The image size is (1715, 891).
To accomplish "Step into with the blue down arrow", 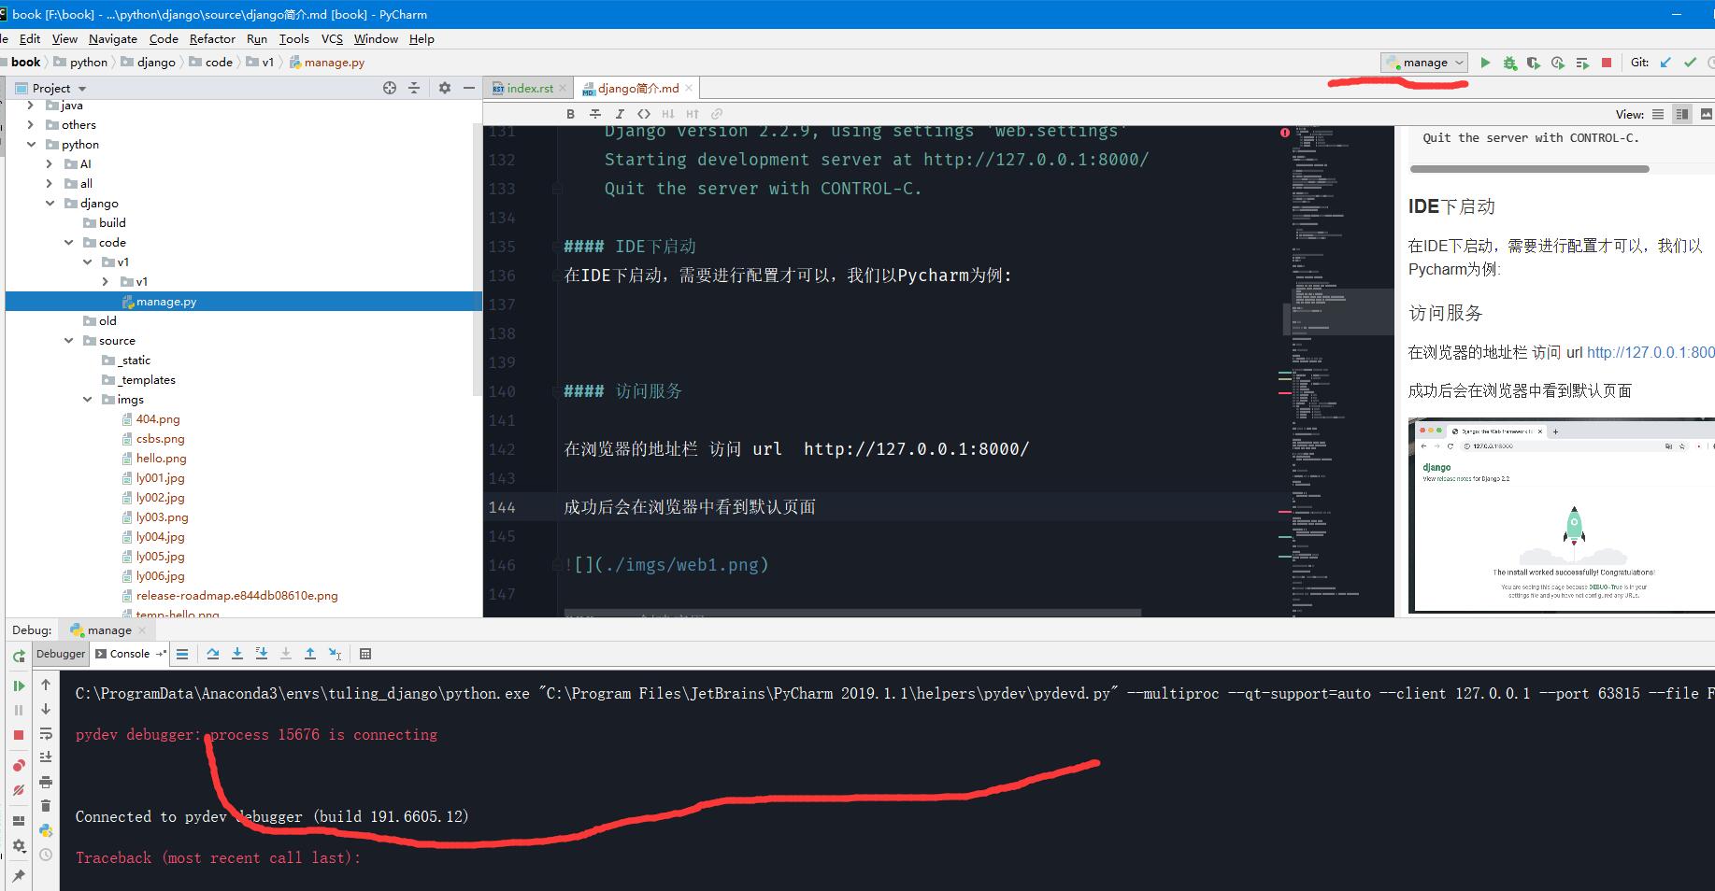I will 237,654.
